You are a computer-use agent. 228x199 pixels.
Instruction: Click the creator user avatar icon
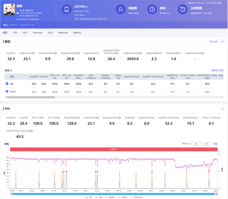(x=120, y=9)
